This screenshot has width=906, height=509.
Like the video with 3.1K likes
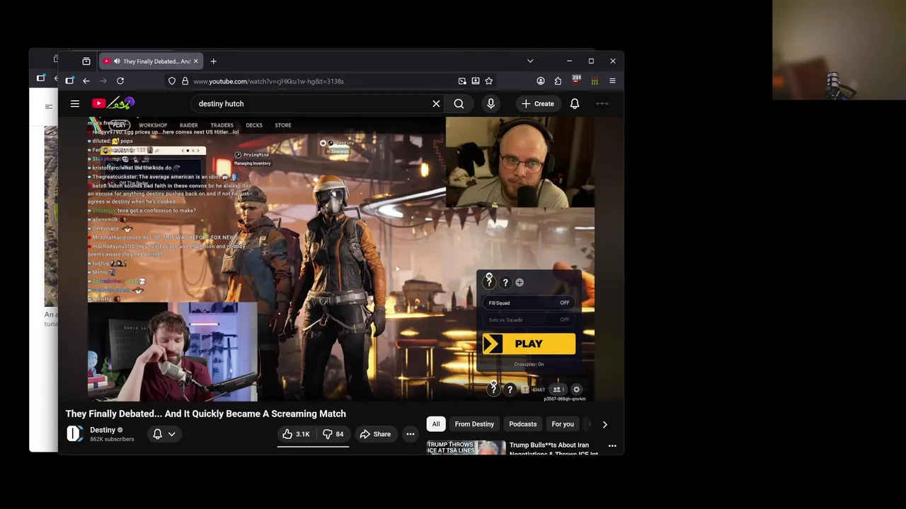click(x=296, y=434)
